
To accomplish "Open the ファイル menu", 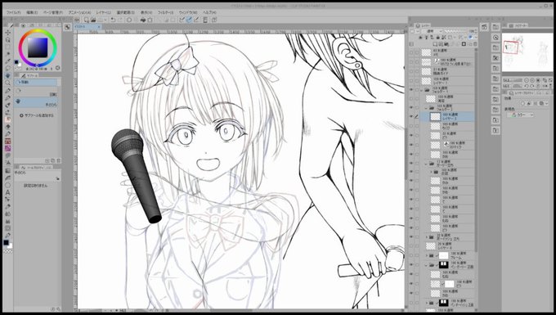I will [x=14, y=12].
